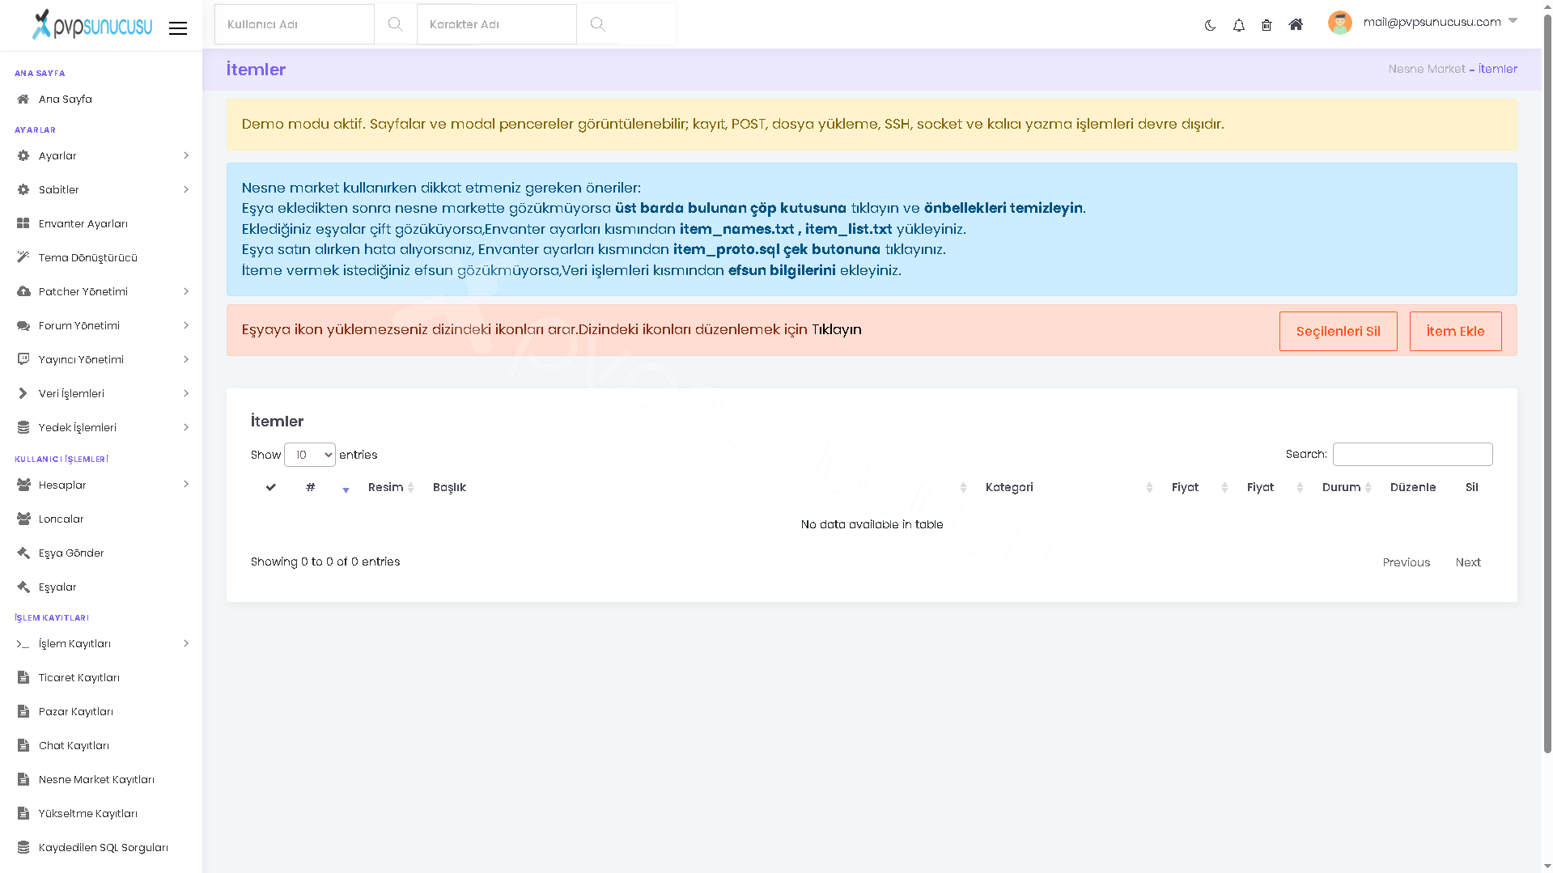The image size is (1553, 873).
Task: Click the Seçilenleri Sil button
Action: point(1338,331)
